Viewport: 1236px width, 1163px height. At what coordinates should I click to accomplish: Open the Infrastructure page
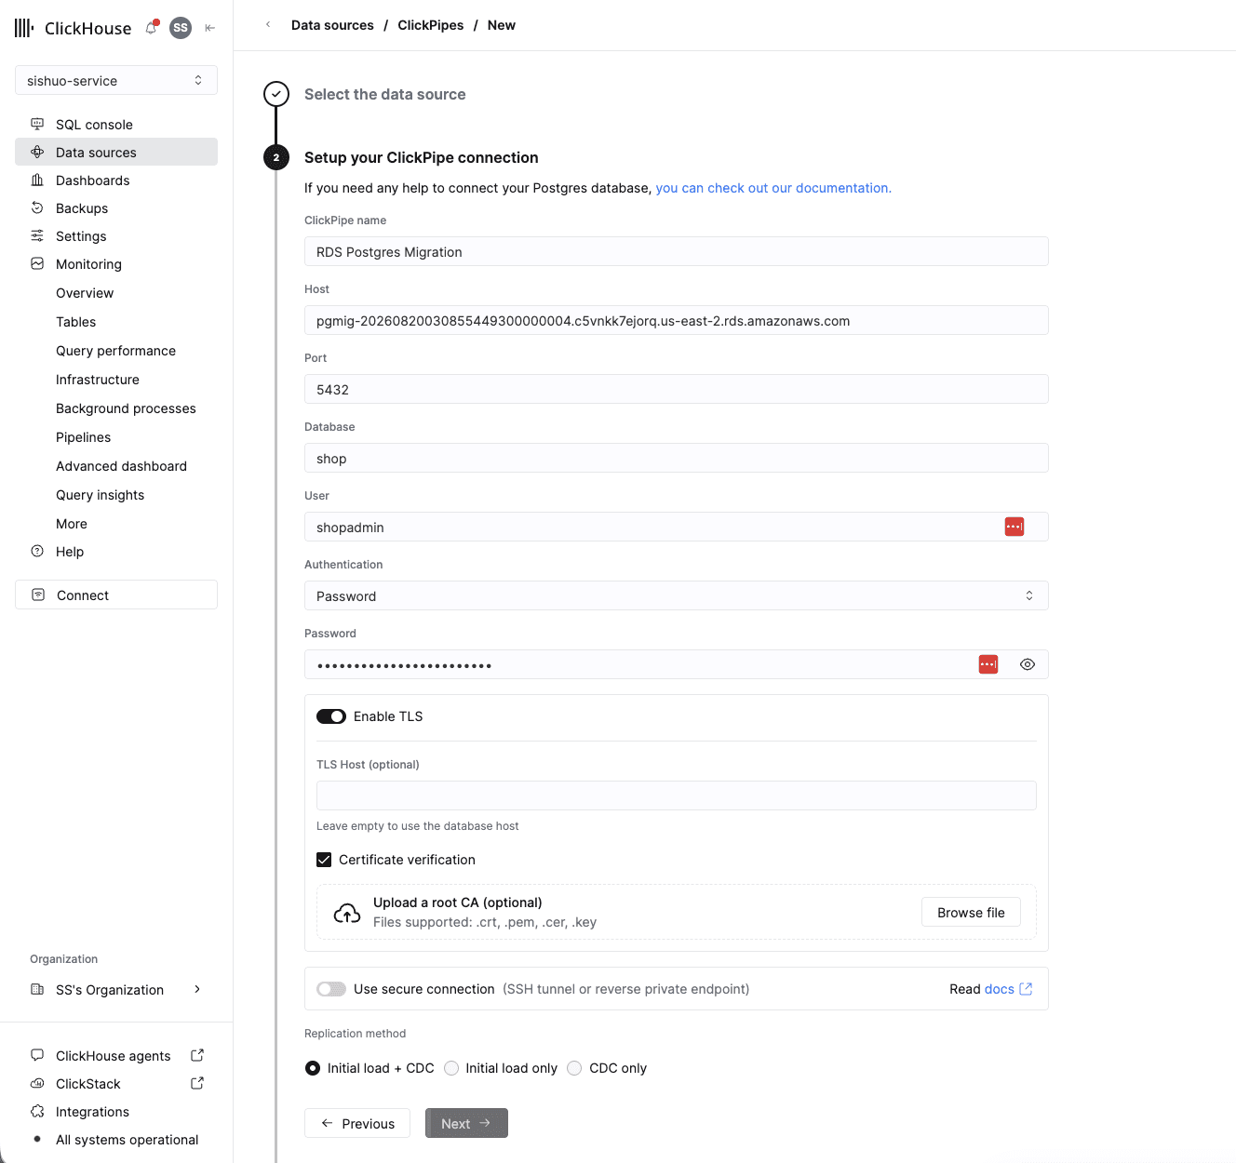pos(98,380)
